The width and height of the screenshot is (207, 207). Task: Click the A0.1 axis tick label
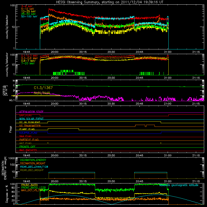click(12, 100)
